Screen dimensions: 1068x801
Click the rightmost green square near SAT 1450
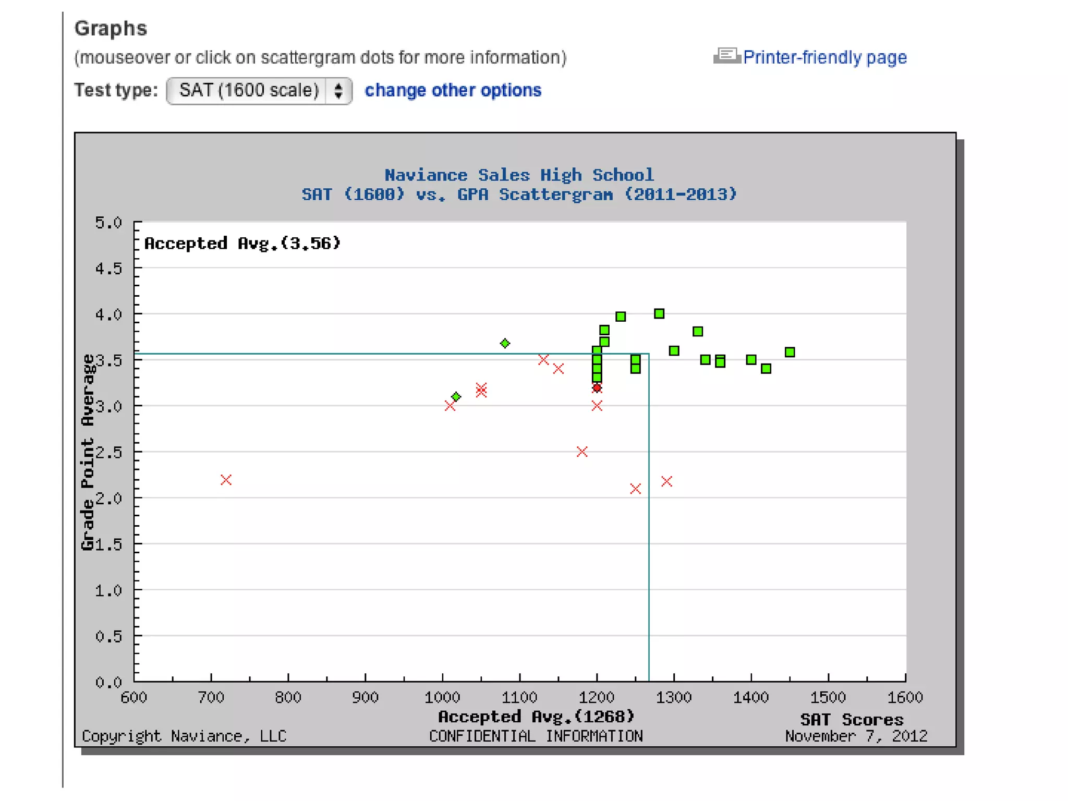coord(790,352)
